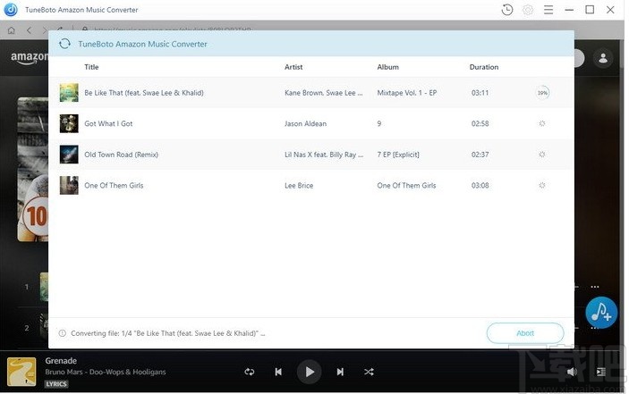629x394 pixels.
Task: Abort the conversion
Action: click(525, 333)
